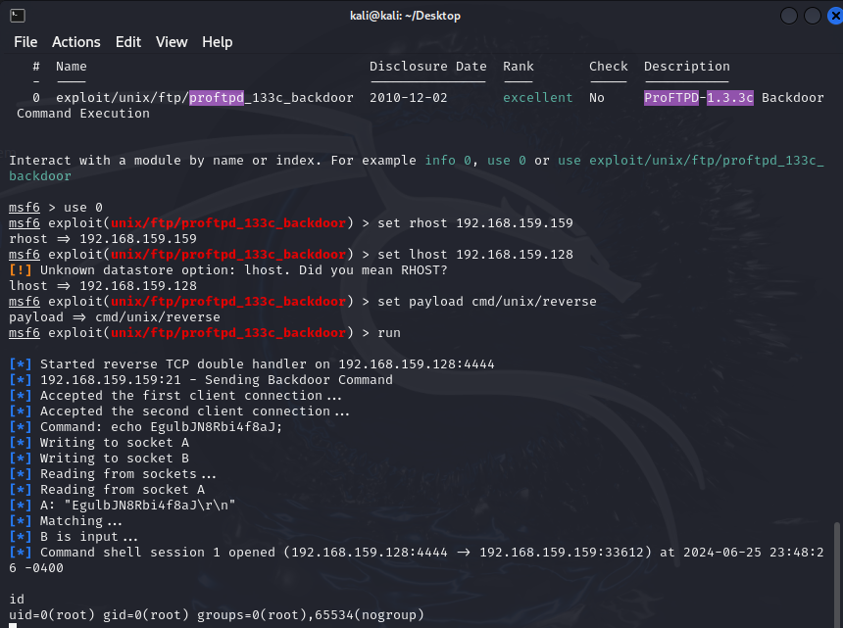Click the green 'info 0' example
The width and height of the screenshot is (843, 628).
448,160
